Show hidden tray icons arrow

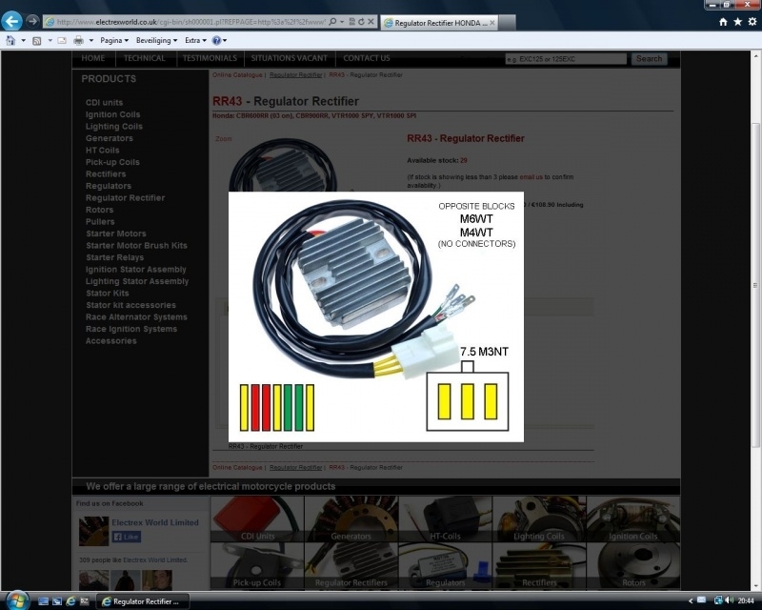691,600
